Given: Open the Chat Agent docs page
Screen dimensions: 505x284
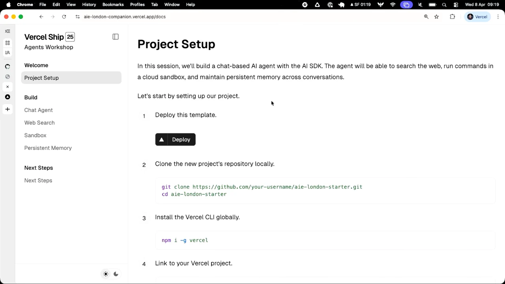Looking at the screenshot, I should pyautogui.click(x=38, y=110).
